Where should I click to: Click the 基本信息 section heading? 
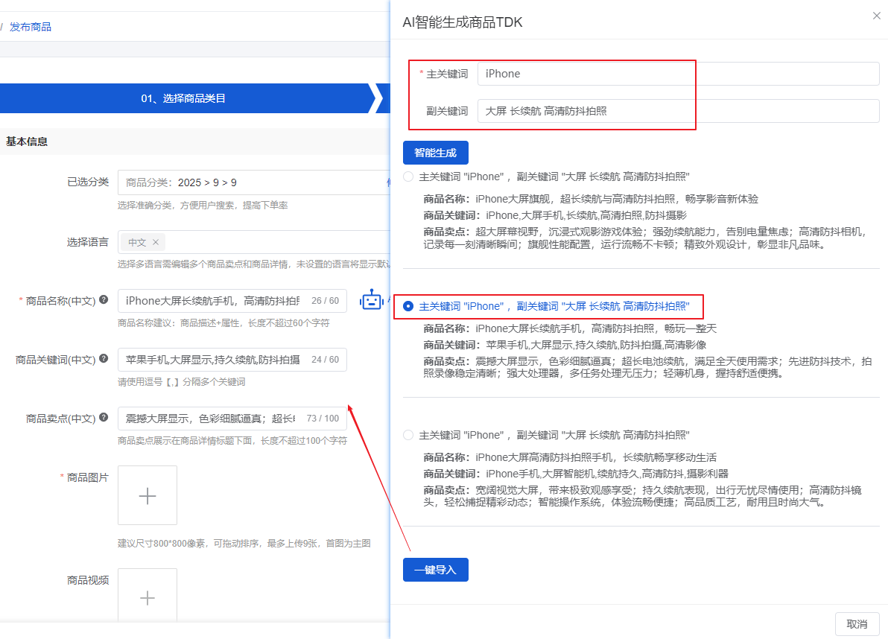pyautogui.click(x=27, y=142)
